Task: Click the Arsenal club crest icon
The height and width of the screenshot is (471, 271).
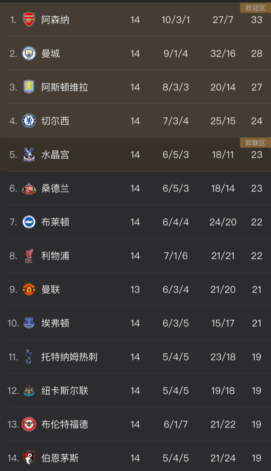Action: [29, 20]
